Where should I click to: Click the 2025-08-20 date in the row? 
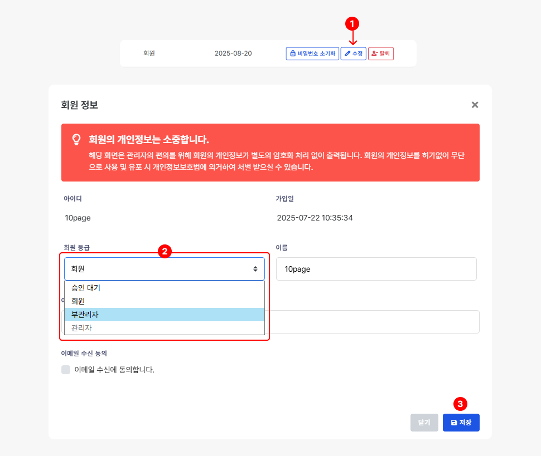[x=233, y=53]
